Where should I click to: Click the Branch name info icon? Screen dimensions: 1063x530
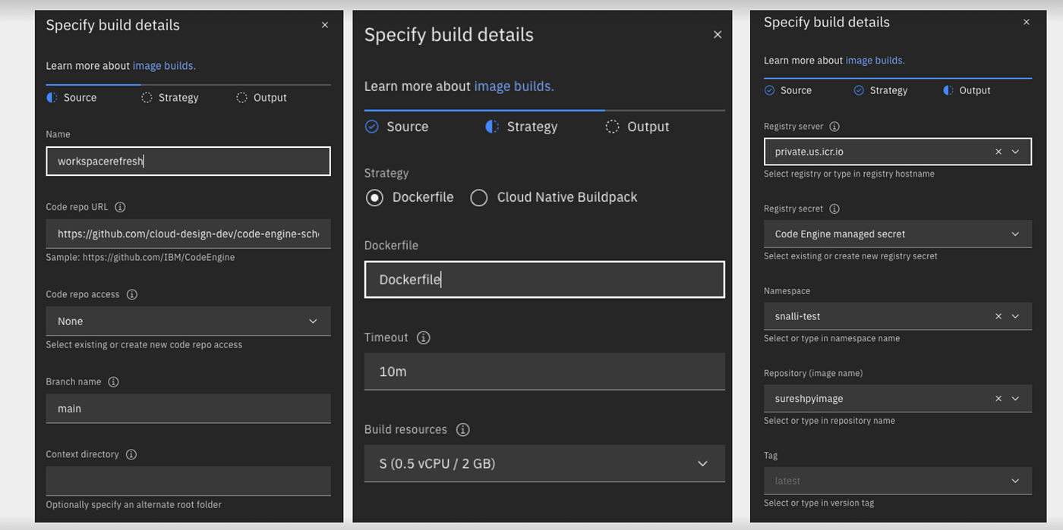(x=114, y=382)
